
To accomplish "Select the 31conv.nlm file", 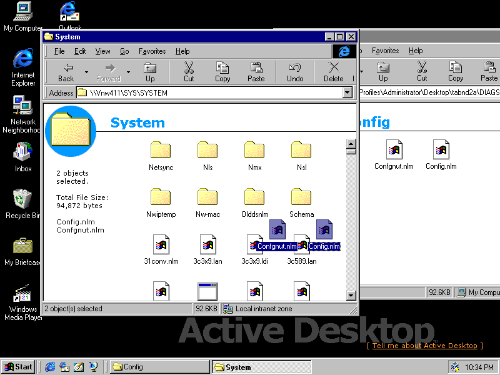I will coord(161,250).
